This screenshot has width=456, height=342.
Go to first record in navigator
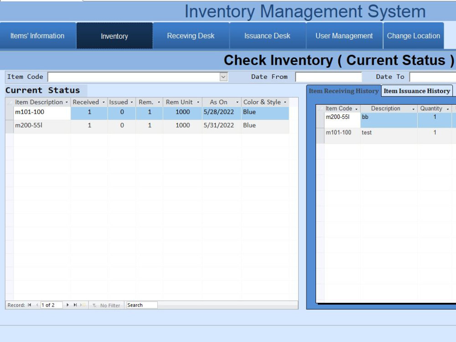pos(29,305)
